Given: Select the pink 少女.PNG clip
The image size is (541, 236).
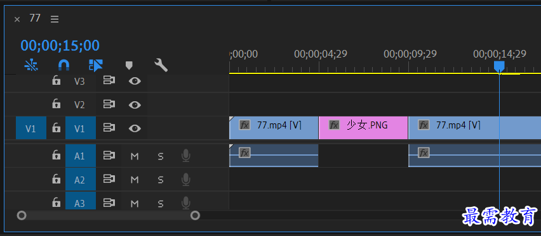Looking at the screenshot, I should click(363, 128).
